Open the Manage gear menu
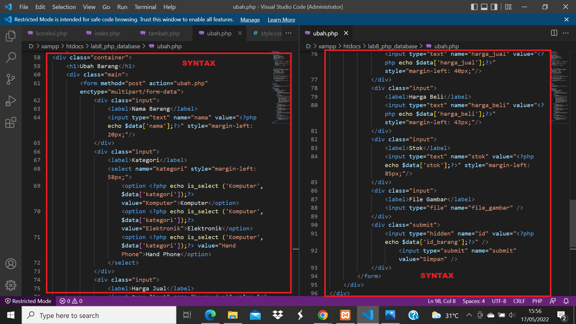576x324 pixels. [x=11, y=285]
